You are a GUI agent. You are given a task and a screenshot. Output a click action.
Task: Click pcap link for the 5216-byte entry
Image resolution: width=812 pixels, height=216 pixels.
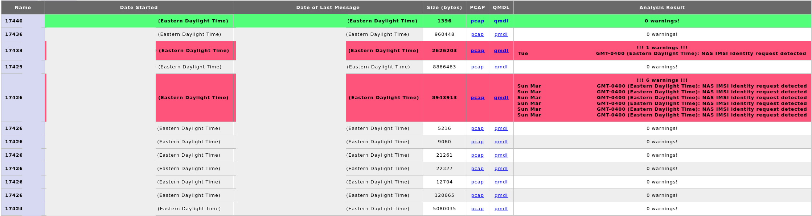(477, 128)
